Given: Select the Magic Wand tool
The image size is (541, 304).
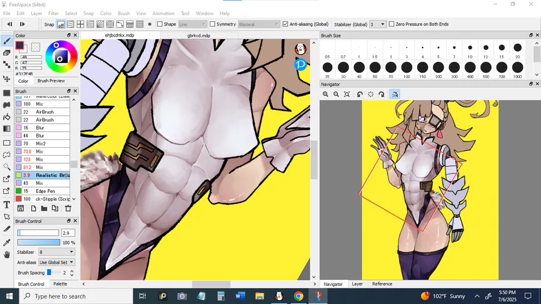Looking at the screenshot, I should (7, 167).
